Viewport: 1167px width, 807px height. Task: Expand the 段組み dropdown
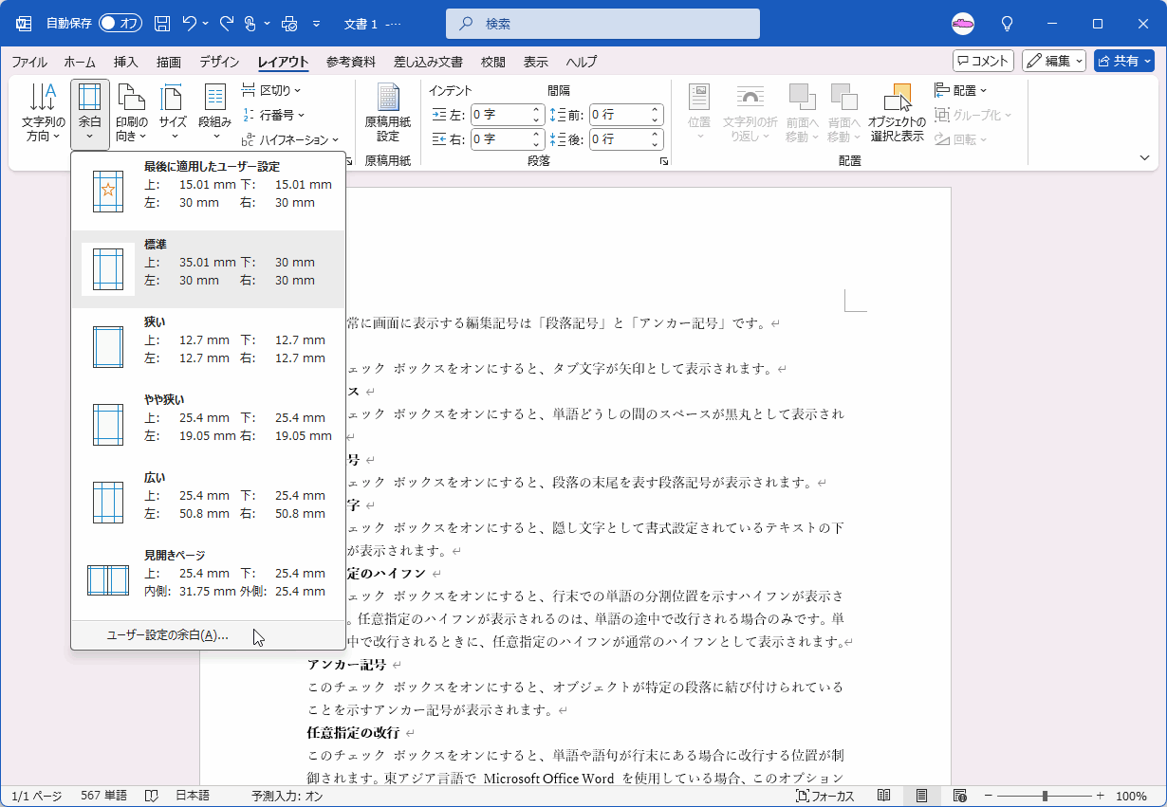[213, 112]
